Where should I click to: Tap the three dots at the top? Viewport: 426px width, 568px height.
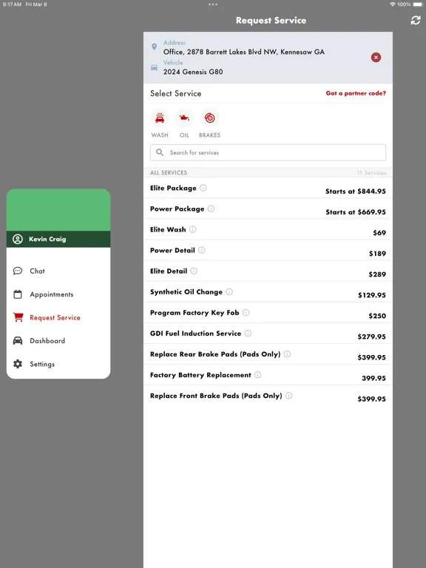(x=213, y=4)
